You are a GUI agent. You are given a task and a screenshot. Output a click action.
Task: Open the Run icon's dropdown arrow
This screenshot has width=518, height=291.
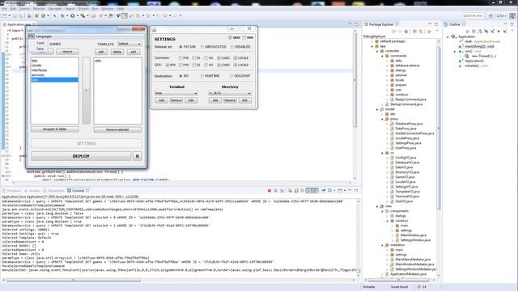coord(77,15)
